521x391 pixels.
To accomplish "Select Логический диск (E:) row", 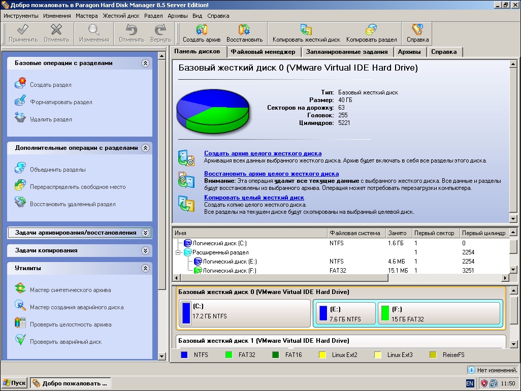I will 341,262.
